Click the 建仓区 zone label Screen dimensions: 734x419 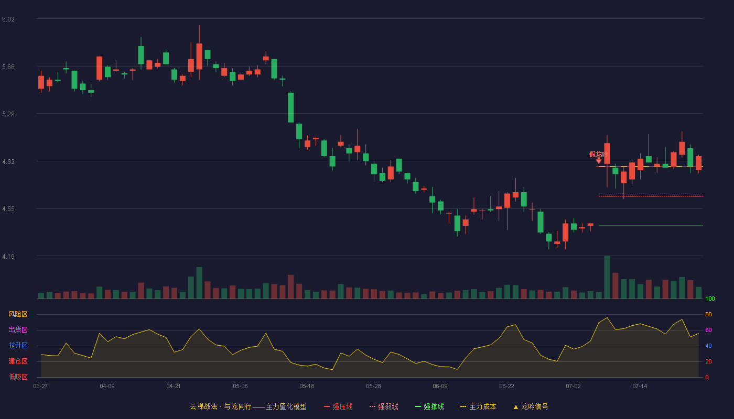(x=18, y=361)
